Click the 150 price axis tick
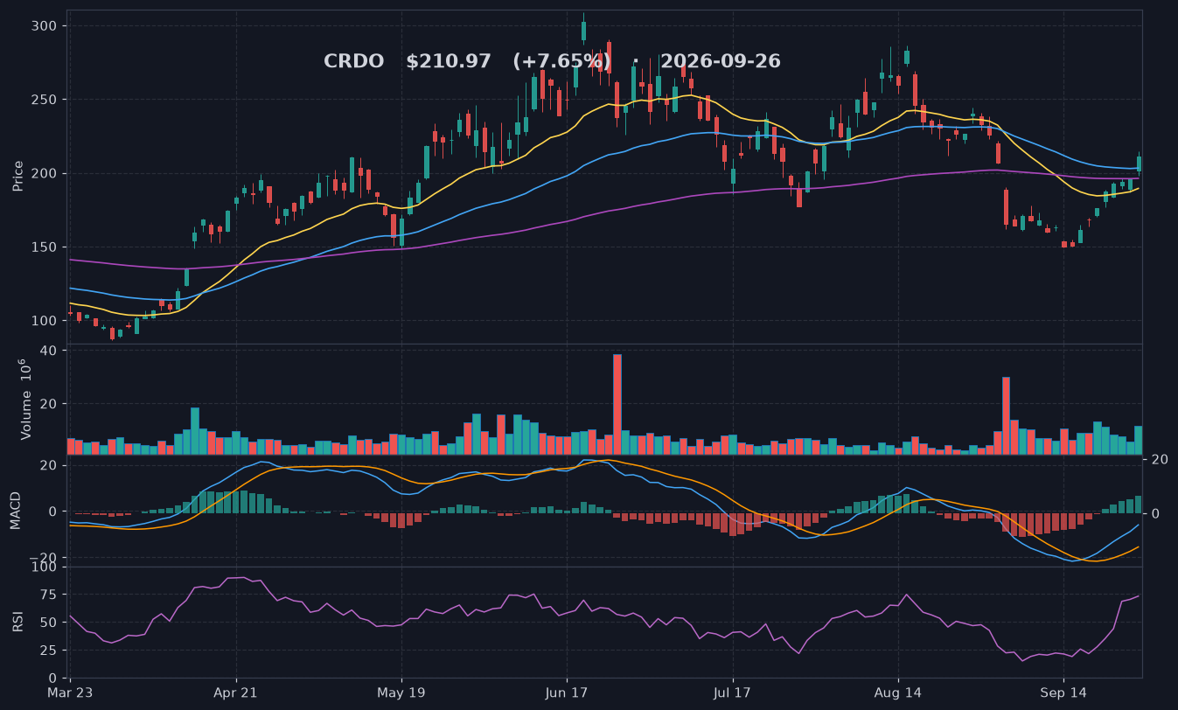Viewport: 1178px width, 710px height. pyautogui.click(x=45, y=247)
